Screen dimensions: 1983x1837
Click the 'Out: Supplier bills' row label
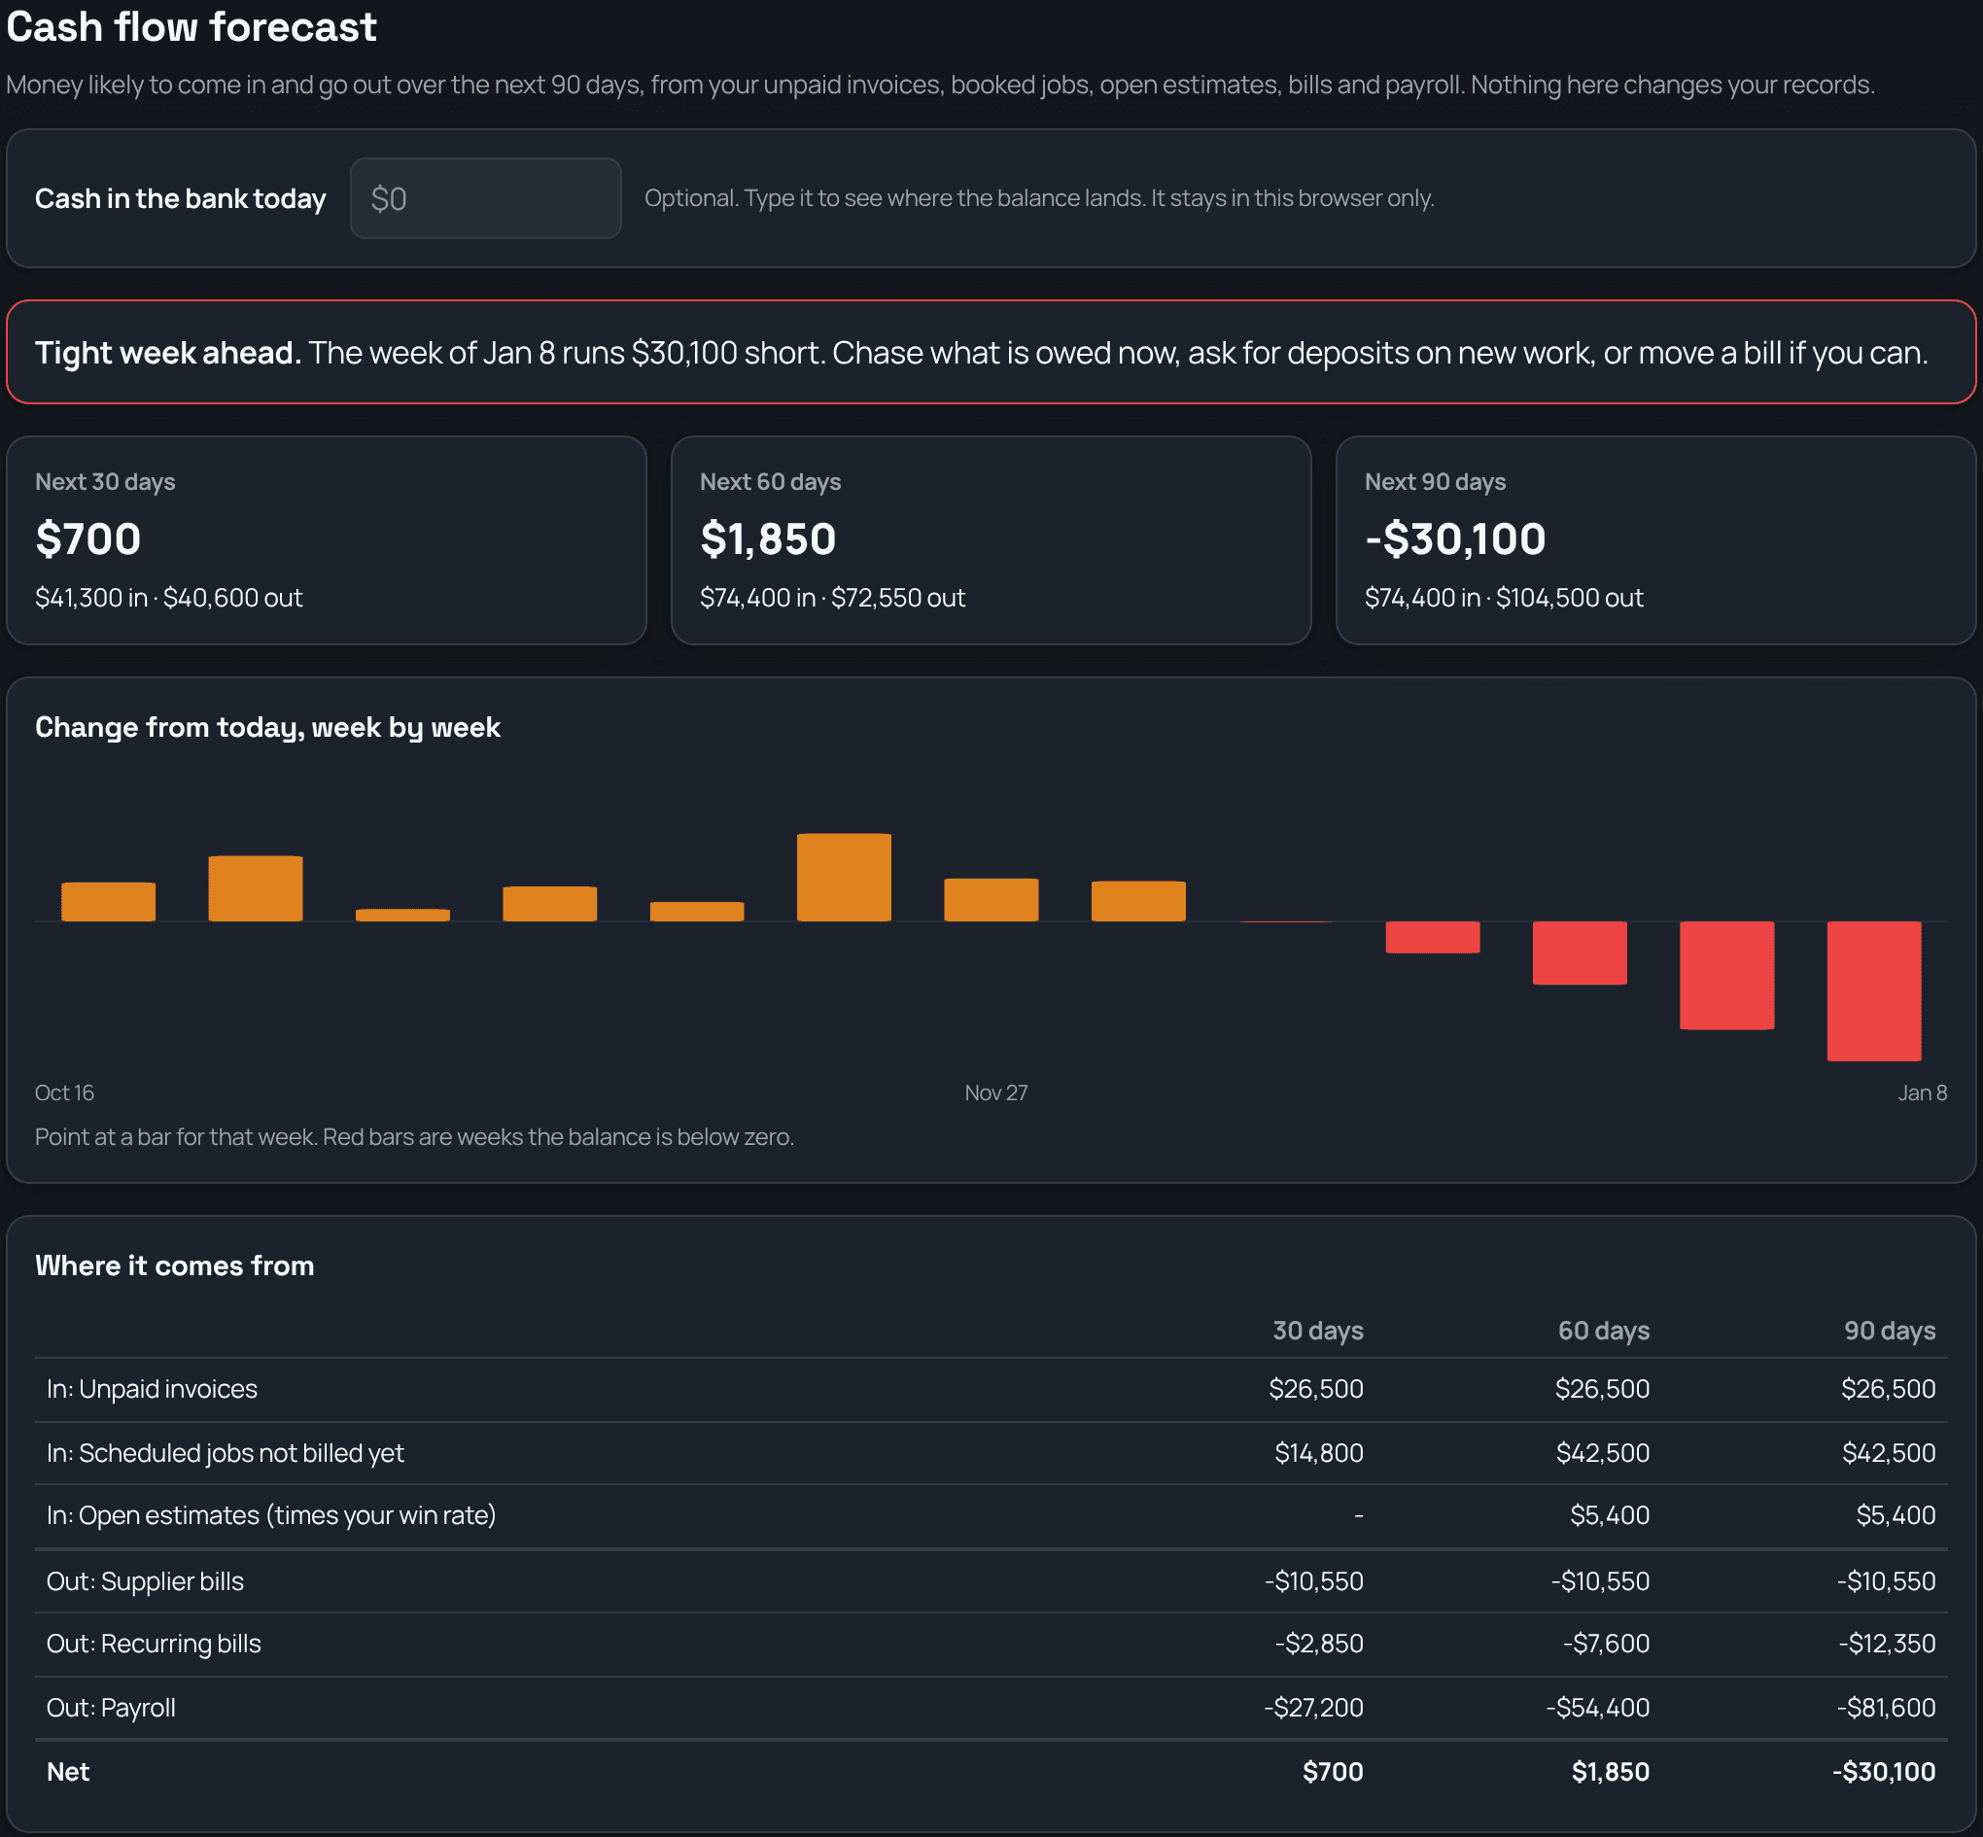point(145,1580)
